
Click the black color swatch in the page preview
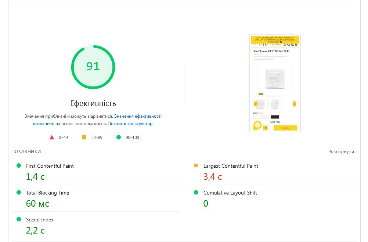tap(275, 117)
